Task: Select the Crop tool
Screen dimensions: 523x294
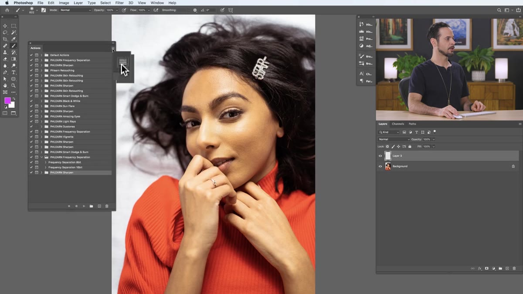Action: tap(5, 39)
